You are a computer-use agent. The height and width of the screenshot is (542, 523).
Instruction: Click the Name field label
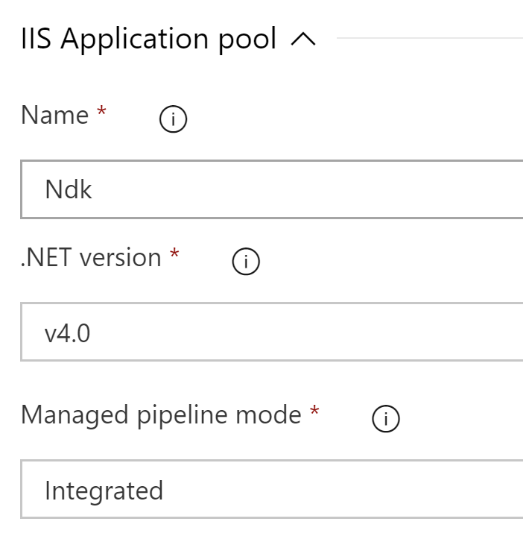(x=54, y=116)
